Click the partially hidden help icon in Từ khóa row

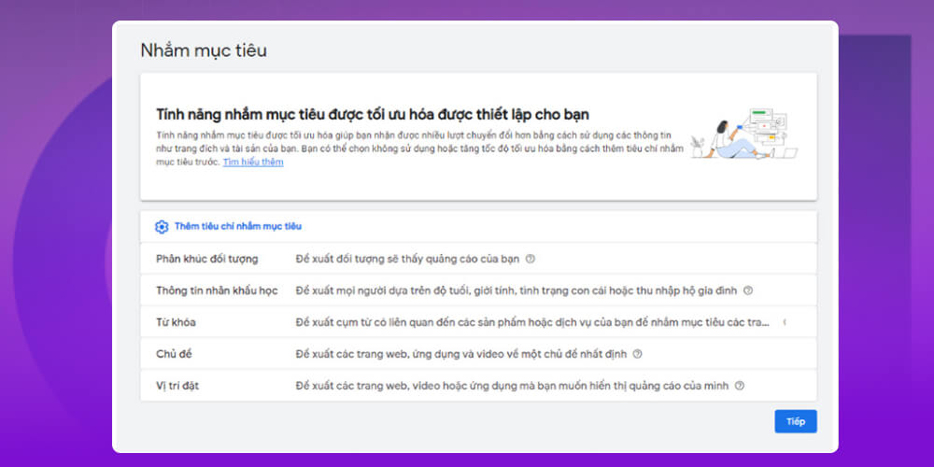point(784,322)
